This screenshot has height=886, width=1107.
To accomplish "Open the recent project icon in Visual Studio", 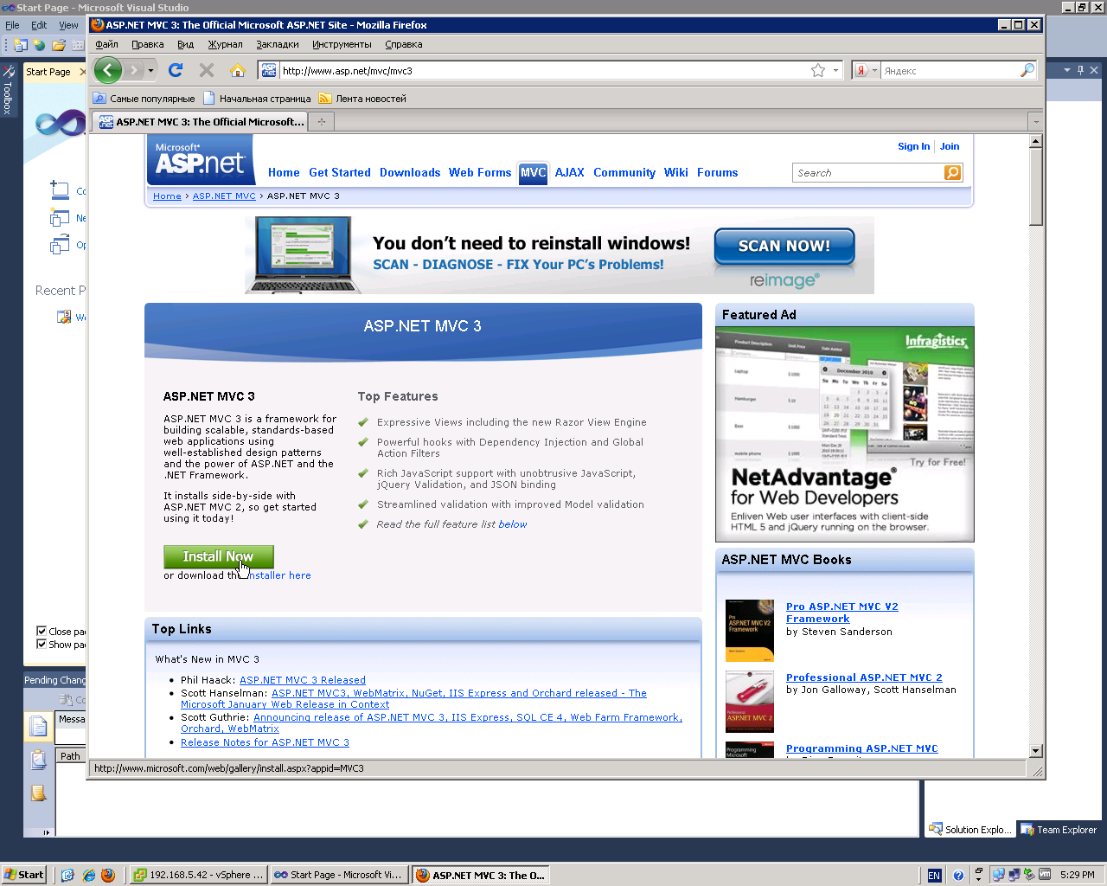I will 64,317.
